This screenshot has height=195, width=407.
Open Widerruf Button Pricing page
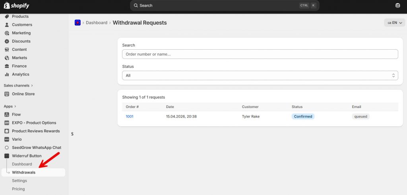pos(18,189)
